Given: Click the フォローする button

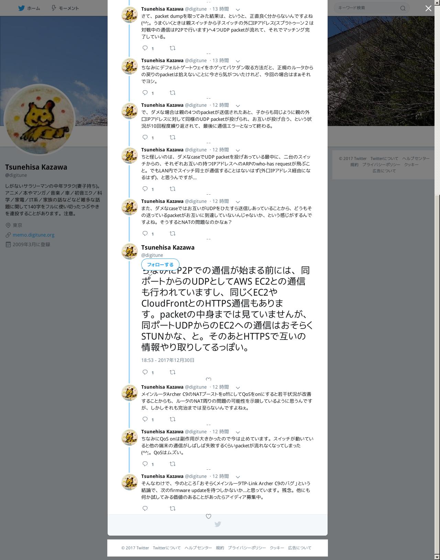Looking at the screenshot, I should click(x=160, y=264).
